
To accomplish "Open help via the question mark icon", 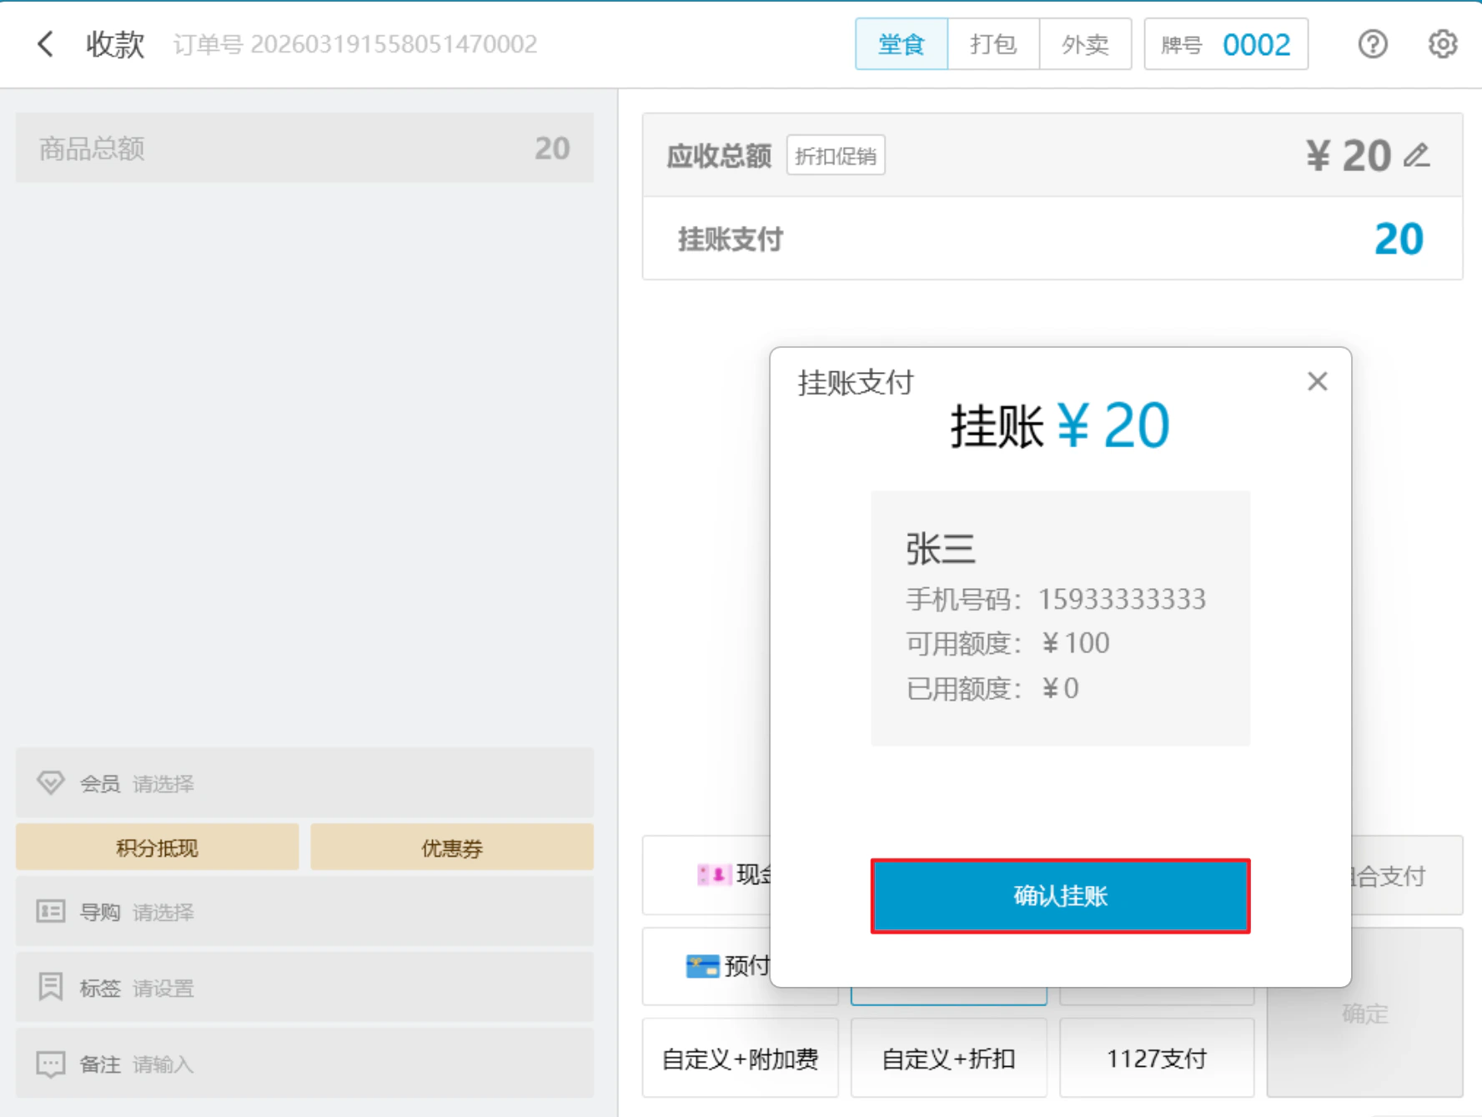I will [1372, 43].
